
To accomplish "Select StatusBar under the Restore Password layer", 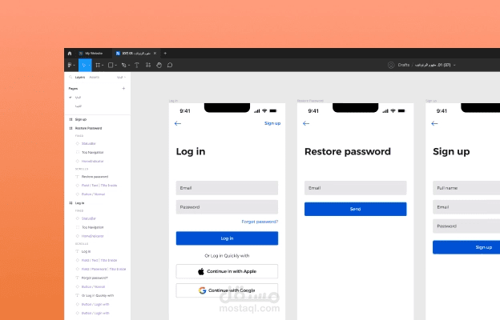I will tap(89, 144).
